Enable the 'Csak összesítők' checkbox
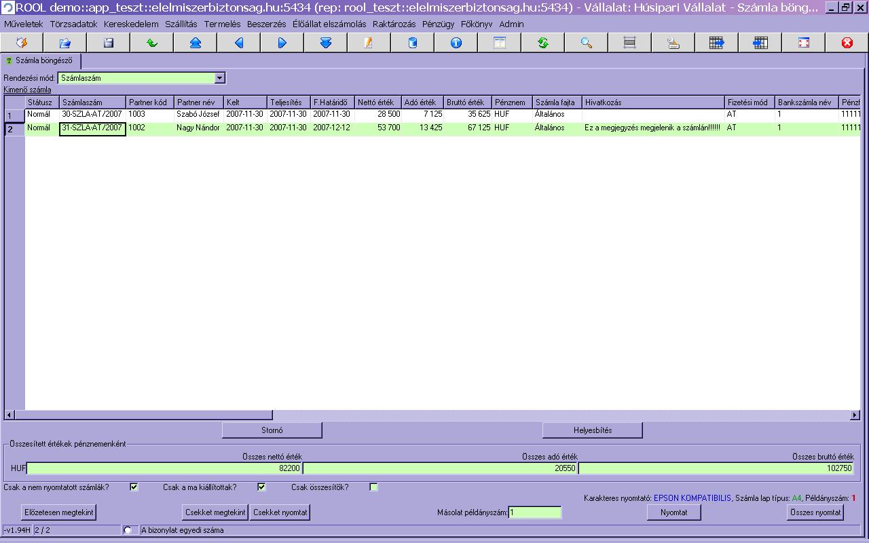The image size is (869, 543). point(373,487)
